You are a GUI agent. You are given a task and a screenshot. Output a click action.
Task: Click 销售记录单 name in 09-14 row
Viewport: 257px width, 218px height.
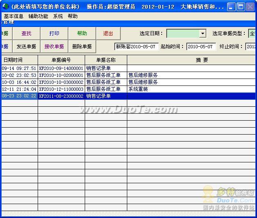(x=106, y=68)
